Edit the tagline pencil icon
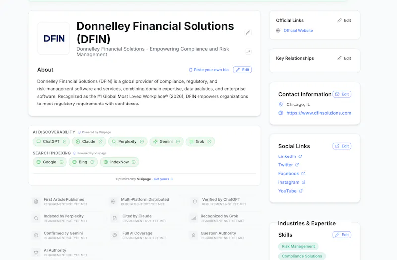This screenshot has width=397, height=260. [x=248, y=52]
